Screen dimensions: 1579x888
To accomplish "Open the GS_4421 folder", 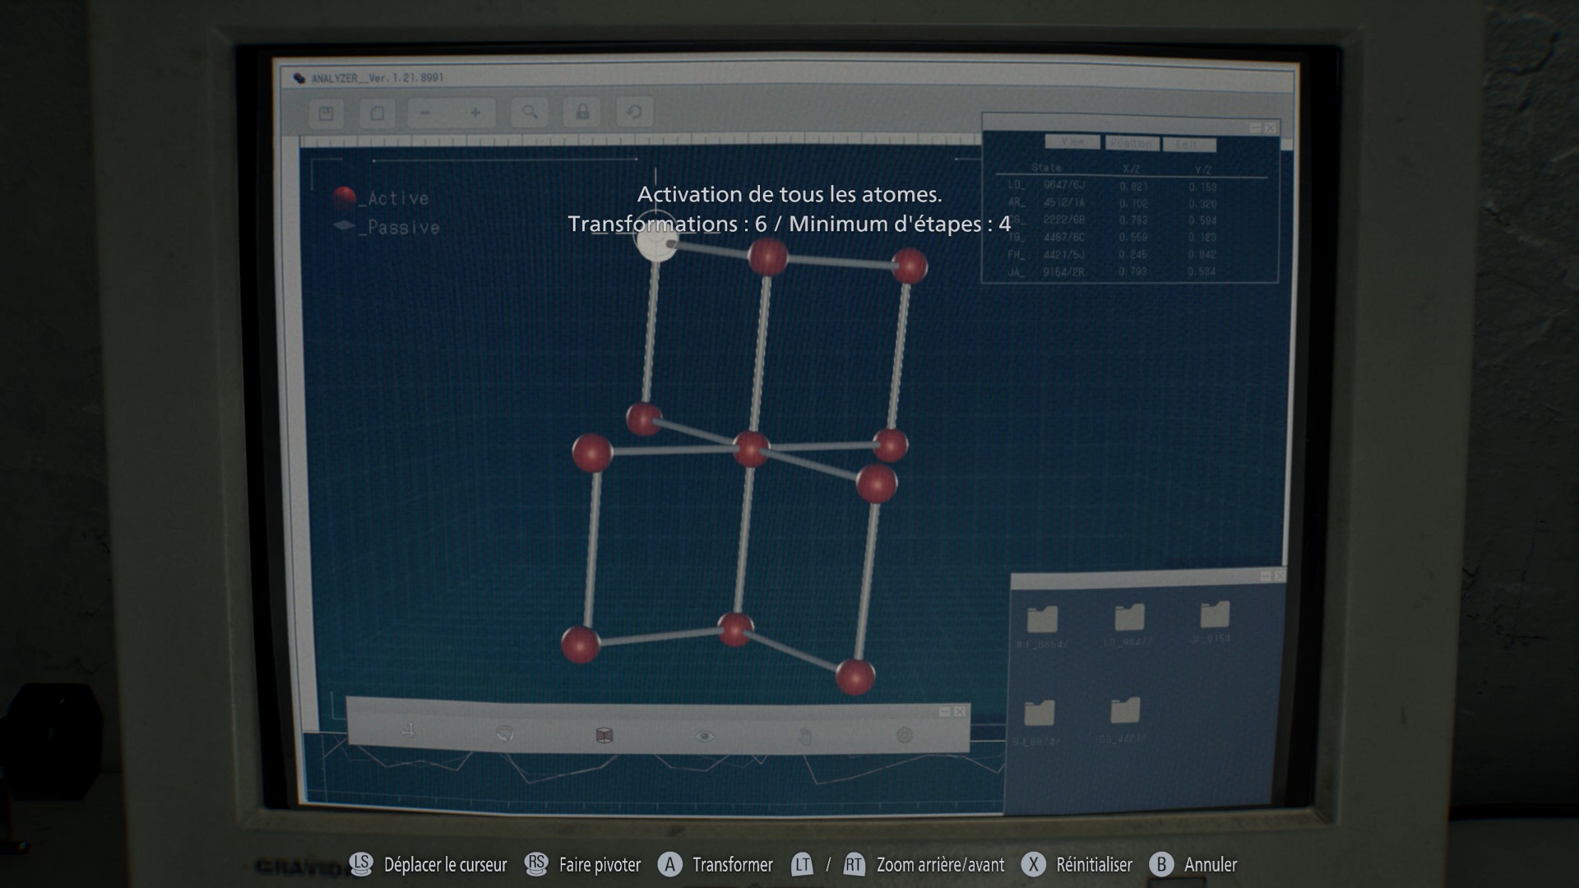I will point(1125,712).
